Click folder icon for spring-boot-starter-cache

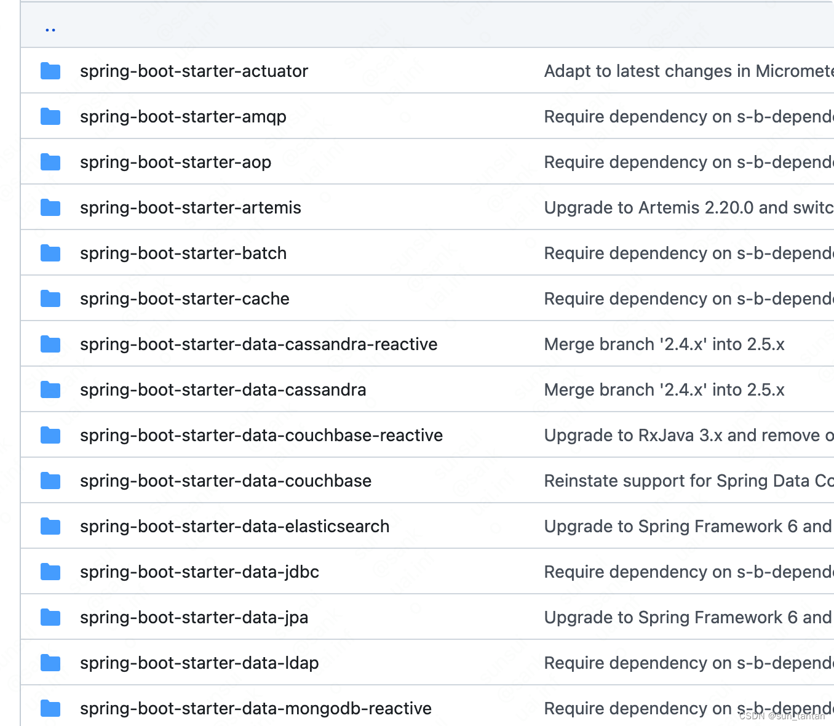50,299
